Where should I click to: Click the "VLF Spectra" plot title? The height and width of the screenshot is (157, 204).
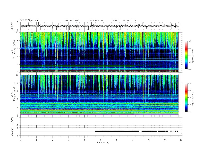pos(29,20)
